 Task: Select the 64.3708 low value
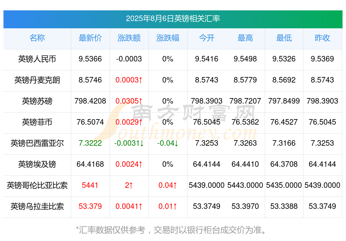(x=284, y=164)
